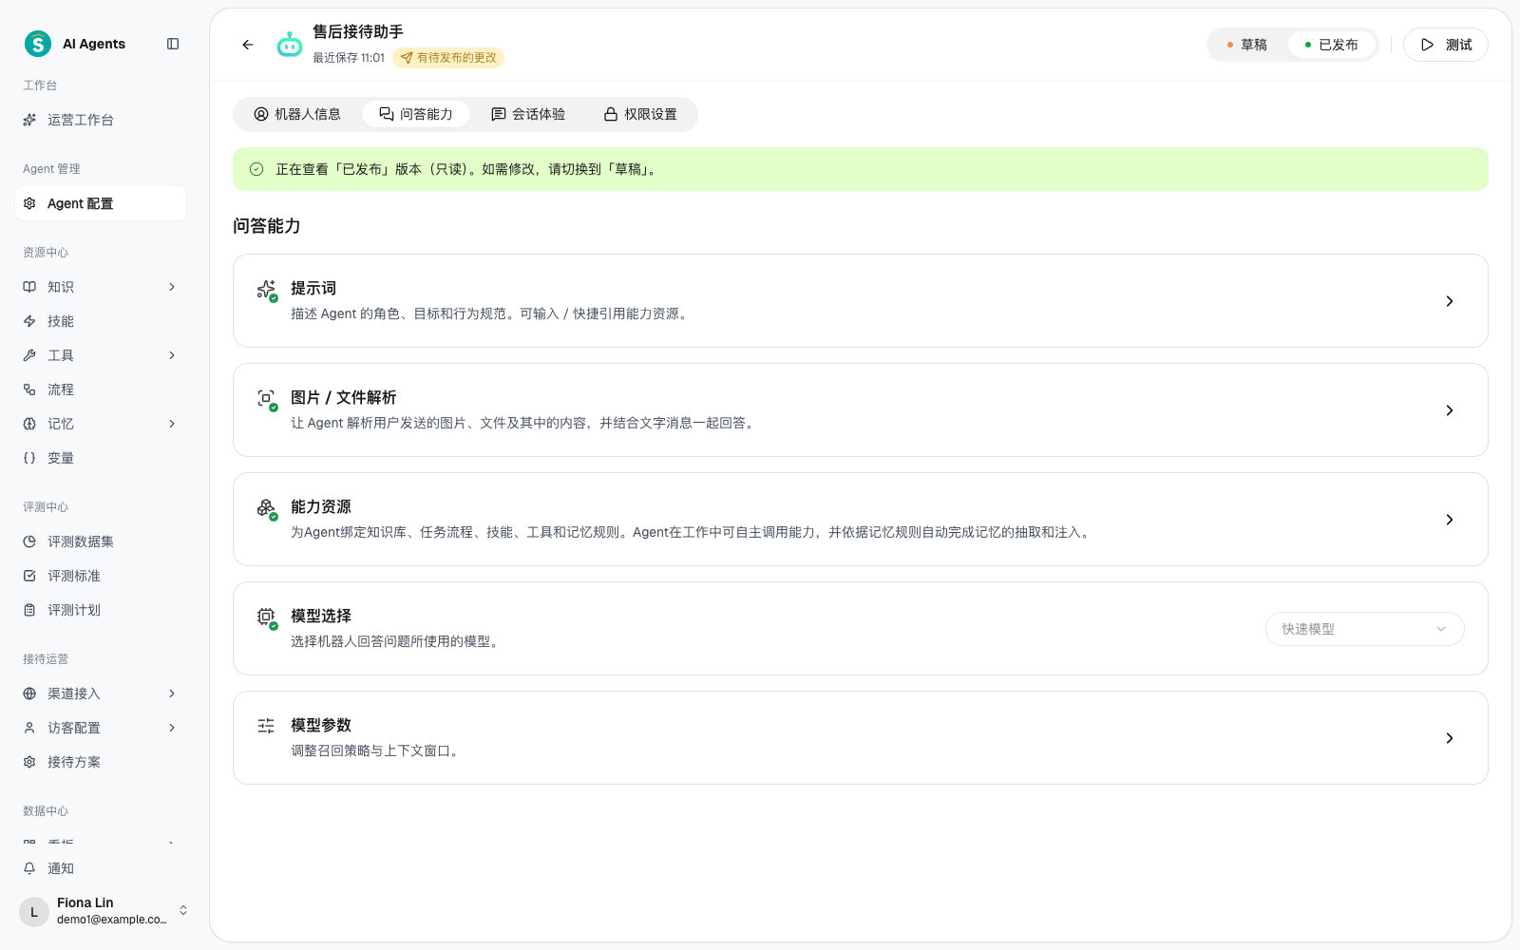Click 访客配置 person icon

[29, 728]
